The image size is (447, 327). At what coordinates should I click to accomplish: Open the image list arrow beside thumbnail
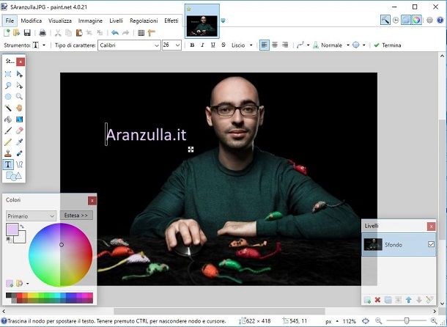pyautogui.click(x=223, y=21)
